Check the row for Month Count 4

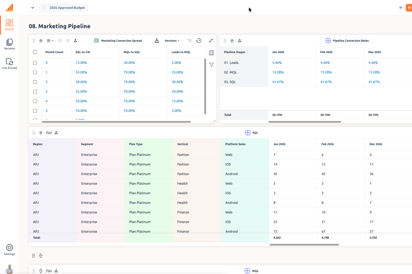[x=35, y=101]
